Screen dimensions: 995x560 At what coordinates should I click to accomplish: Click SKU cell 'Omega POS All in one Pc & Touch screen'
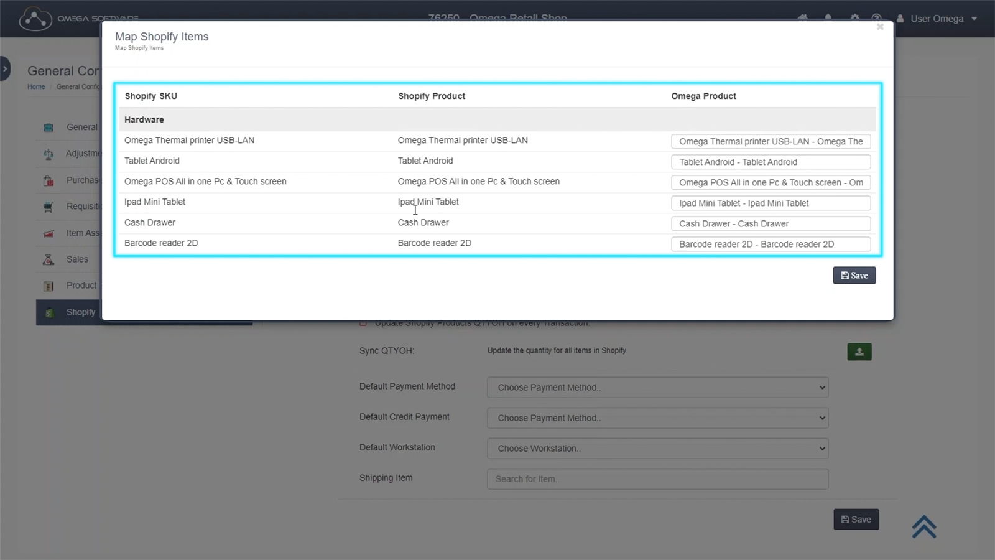pyautogui.click(x=205, y=181)
